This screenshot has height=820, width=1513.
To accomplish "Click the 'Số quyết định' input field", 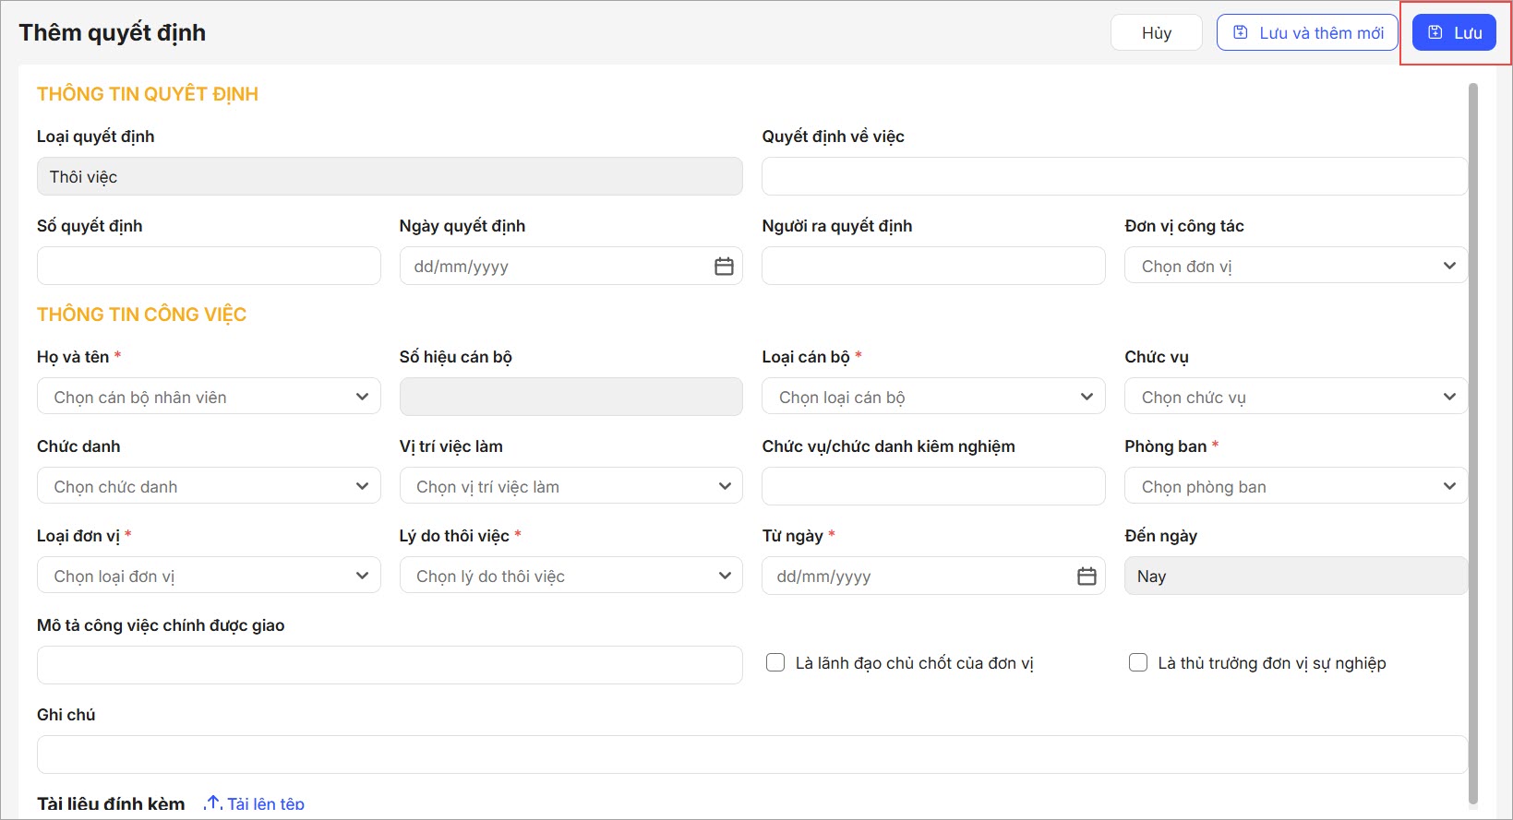I will (209, 266).
